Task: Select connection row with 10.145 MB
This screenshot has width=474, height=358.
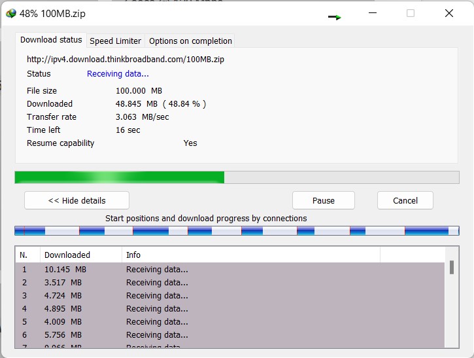Action: pyautogui.click(x=230, y=270)
